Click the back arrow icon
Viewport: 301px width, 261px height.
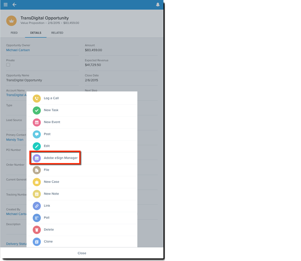pyautogui.click(x=15, y=5)
